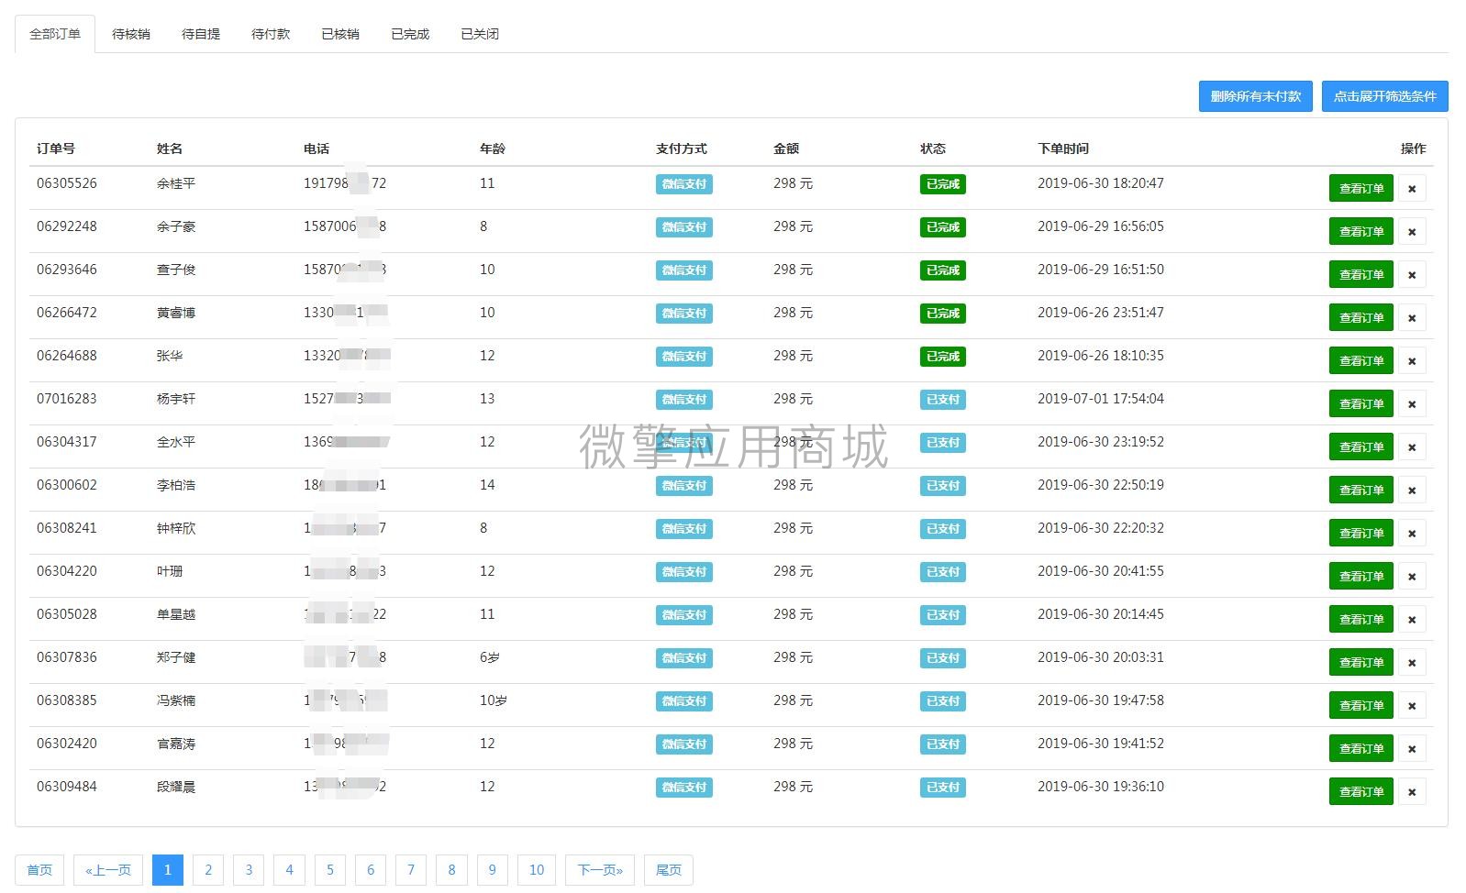View order 06309484 details
This screenshot has height=893, width=1466.
1361,791
